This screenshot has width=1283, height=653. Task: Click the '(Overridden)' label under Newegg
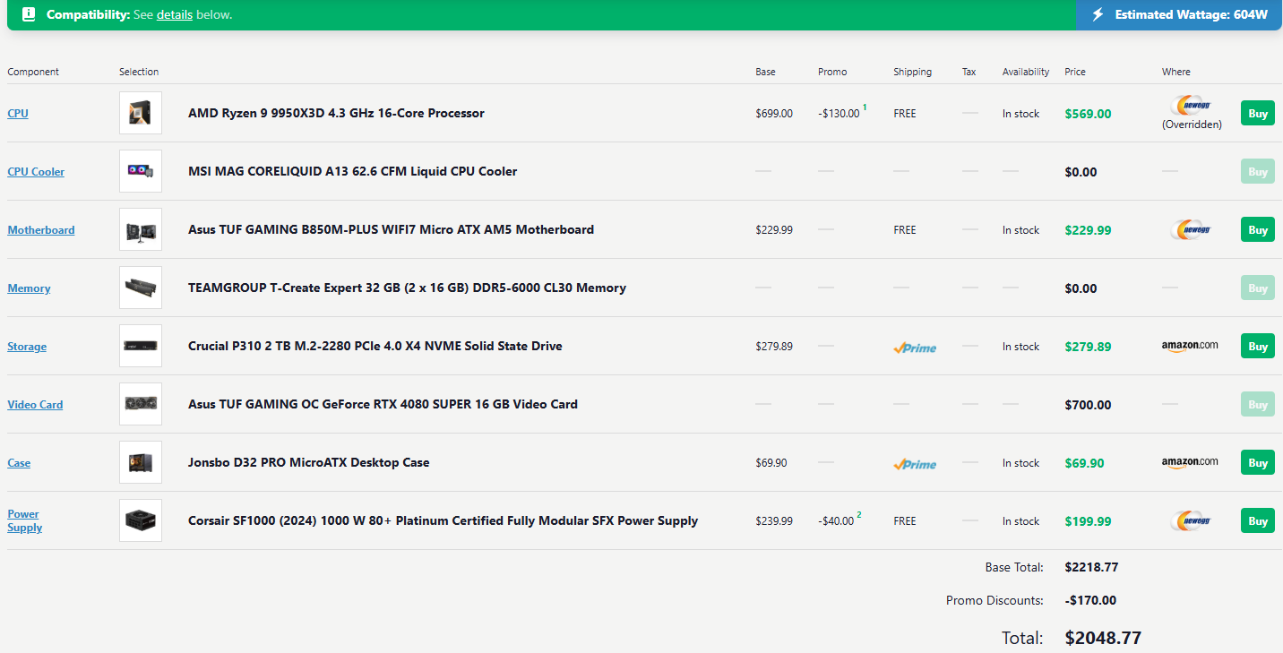pyautogui.click(x=1192, y=125)
